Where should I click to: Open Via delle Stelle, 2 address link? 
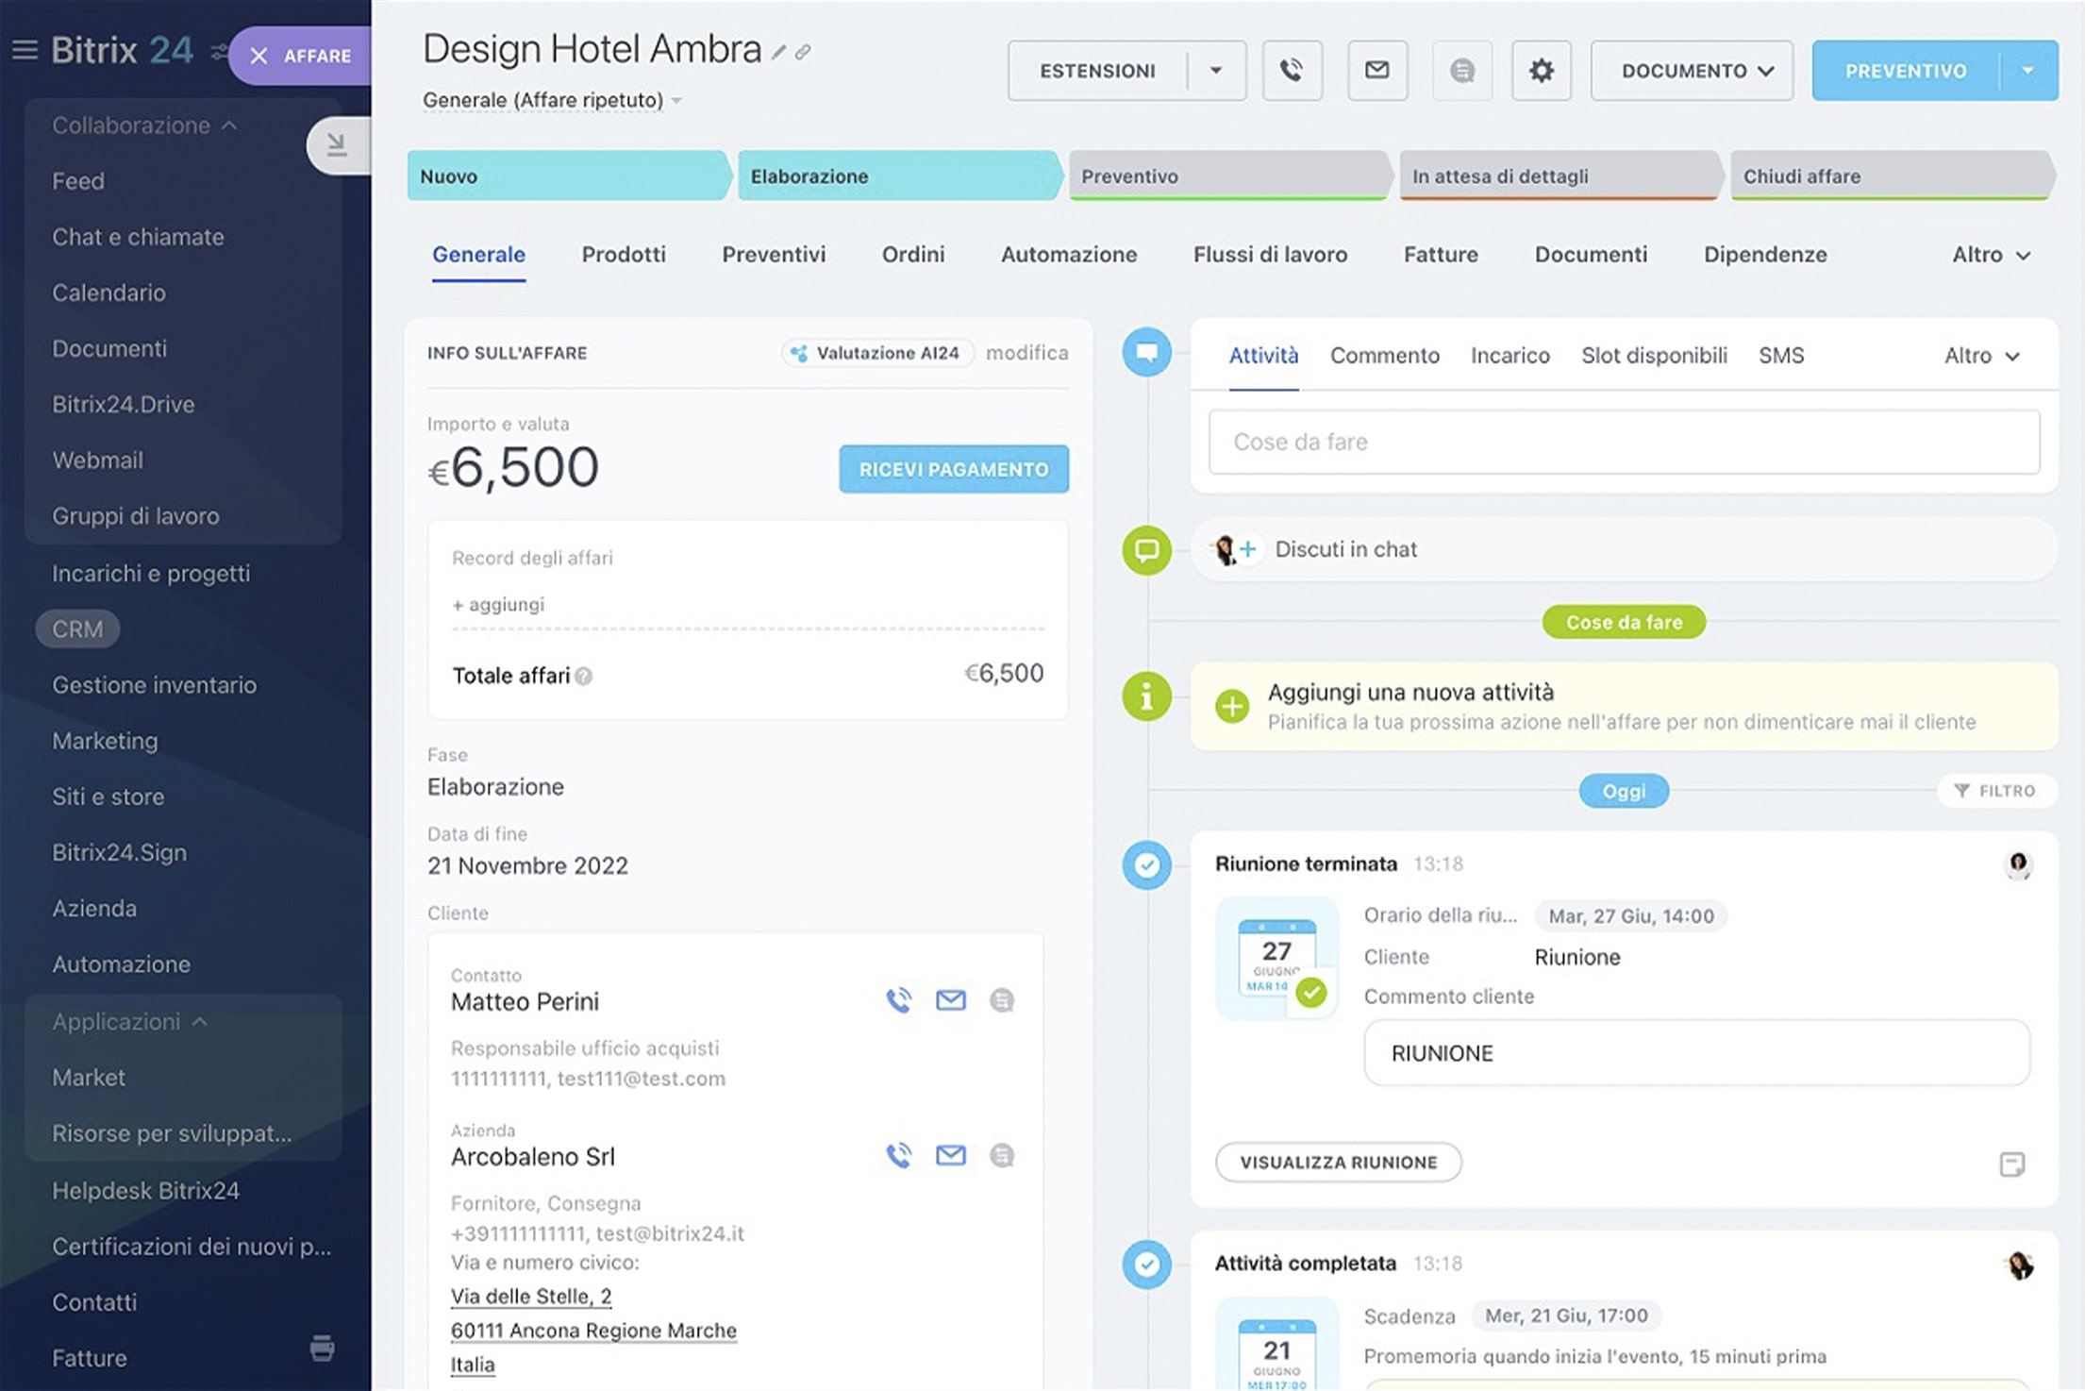(531, 1297)
